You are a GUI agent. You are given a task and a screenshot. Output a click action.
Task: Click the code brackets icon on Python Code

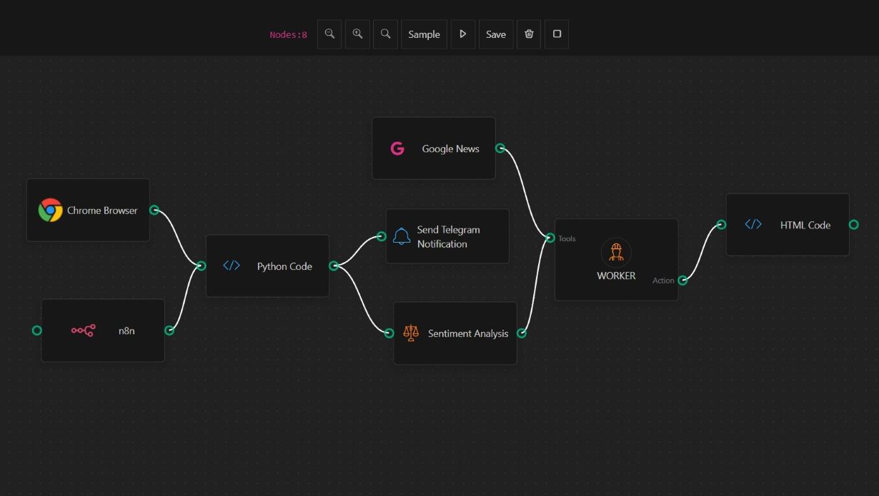click(x=232, y=265)
